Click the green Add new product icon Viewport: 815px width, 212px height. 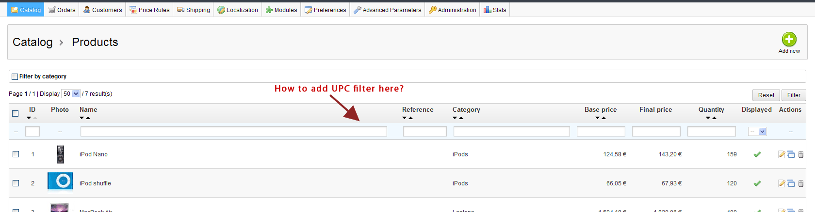click(789, 40)
